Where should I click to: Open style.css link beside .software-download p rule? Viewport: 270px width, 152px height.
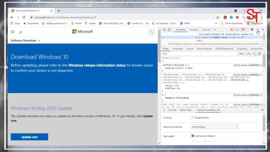(x=248, y=65)
